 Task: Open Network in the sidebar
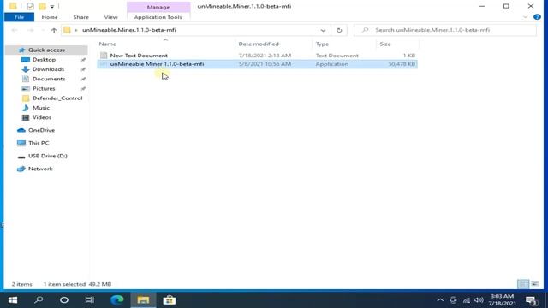pyautogui.click(x=40, y=169)
